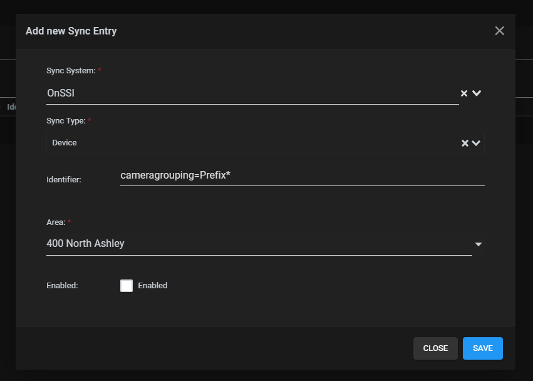Click the Device value in Sync Type
This screenshot has height=381, width=533.
[x=65, y=143]
